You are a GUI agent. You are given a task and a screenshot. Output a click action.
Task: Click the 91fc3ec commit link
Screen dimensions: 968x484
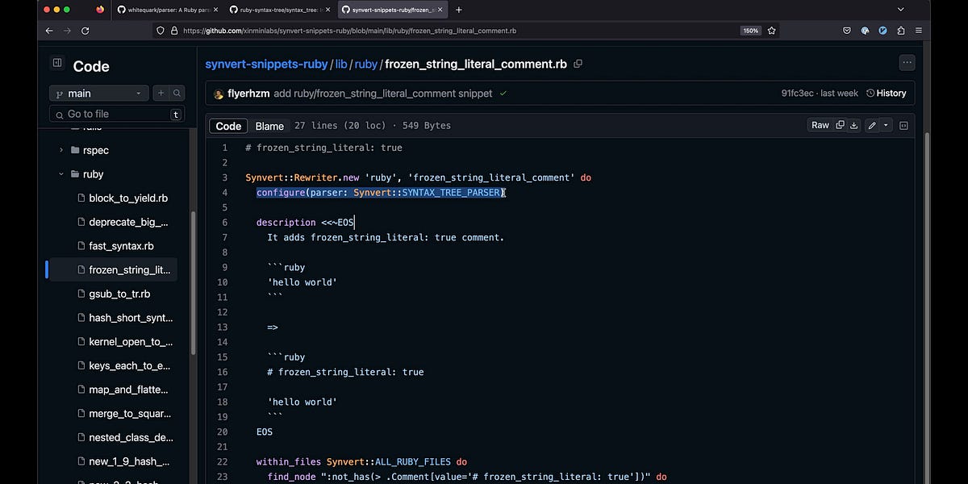tap(796, 93)
